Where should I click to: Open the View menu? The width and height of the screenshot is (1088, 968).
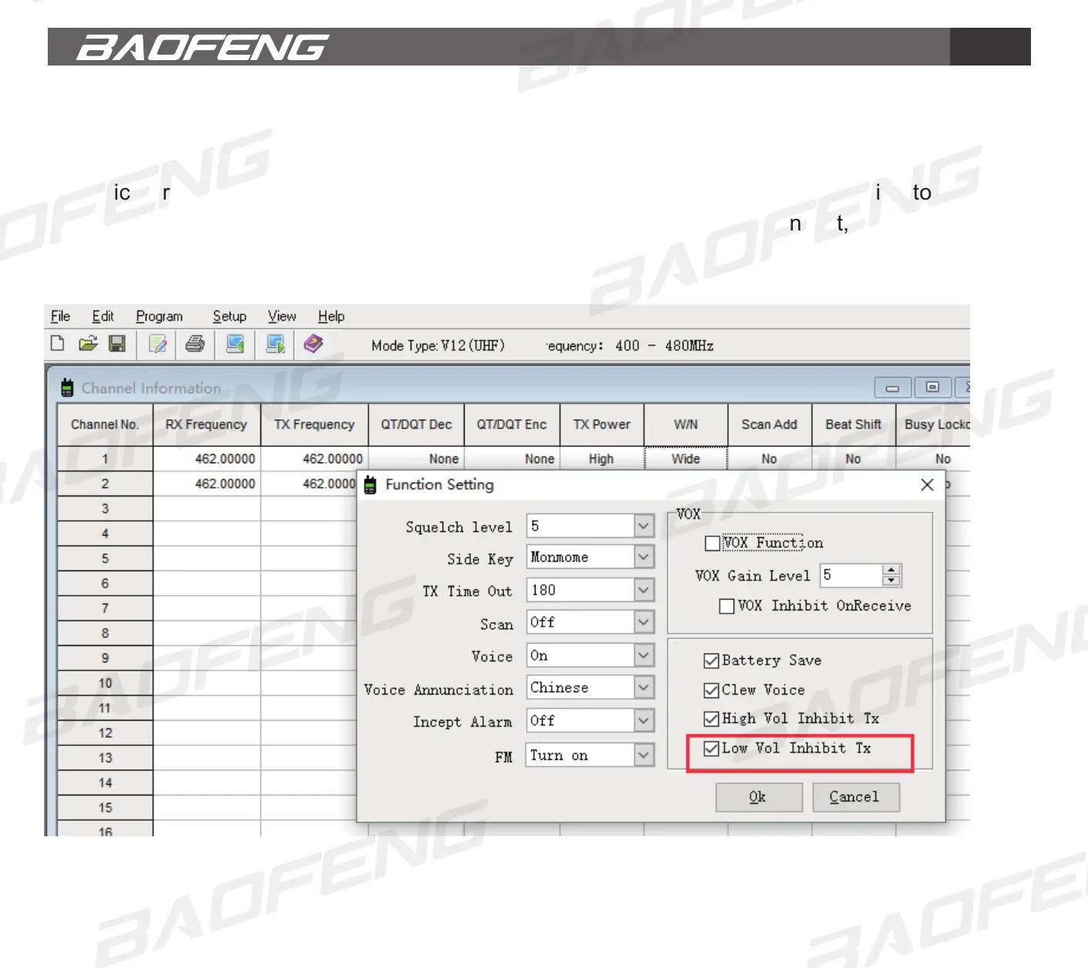(x=282, y=317)
